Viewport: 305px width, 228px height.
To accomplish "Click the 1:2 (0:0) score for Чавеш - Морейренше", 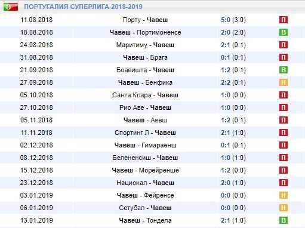I will click(233, 170).
